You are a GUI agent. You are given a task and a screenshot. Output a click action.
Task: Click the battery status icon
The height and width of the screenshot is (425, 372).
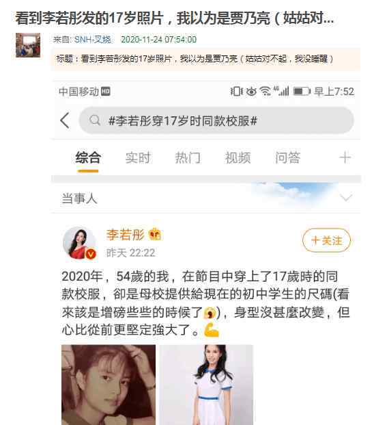tap(302, 91)
